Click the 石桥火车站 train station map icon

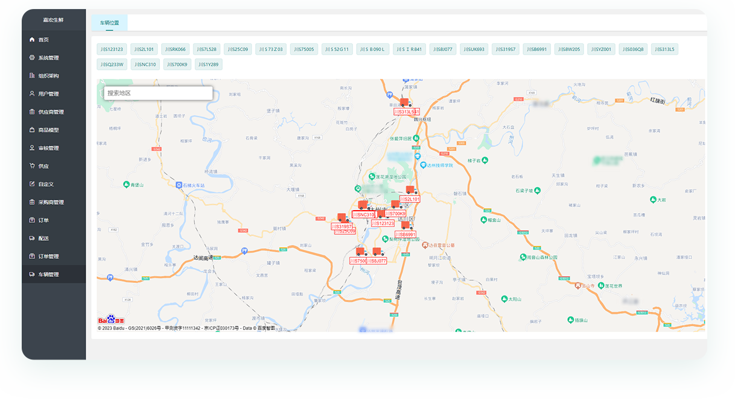(179, 185)
